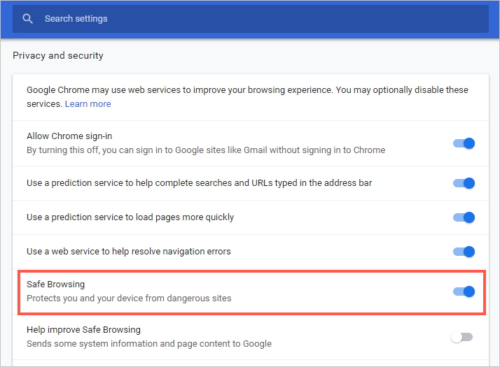Disable the Safe Browsing toggle switch
Image resolution: width=500 pixels, height=367 pixels.
(464, 292)
